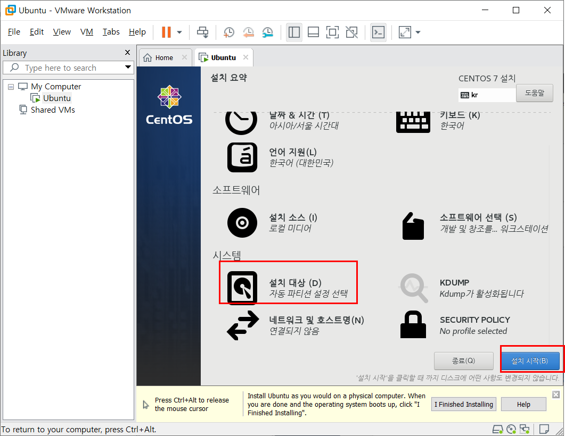Click the message log status icon
Screen dimensions: 565x436
544,429
